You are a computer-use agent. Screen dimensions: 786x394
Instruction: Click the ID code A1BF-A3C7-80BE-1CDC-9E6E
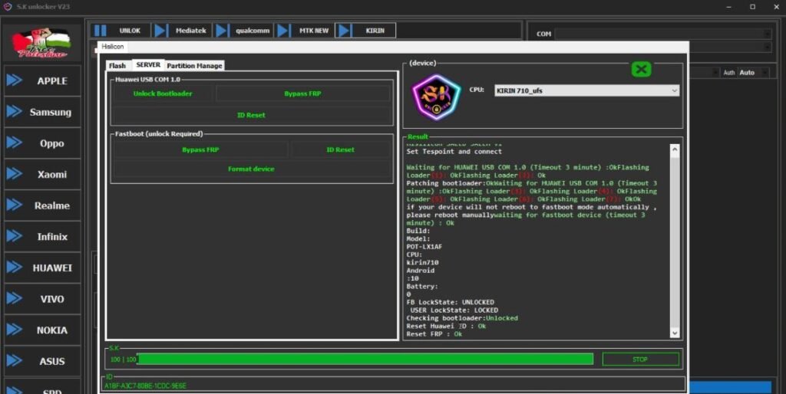click(145, 386)
